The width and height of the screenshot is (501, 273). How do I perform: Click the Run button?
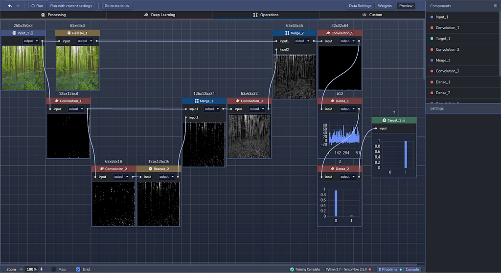(37, 6)
